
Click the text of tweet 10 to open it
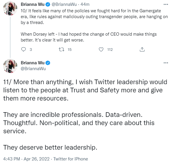94,25
